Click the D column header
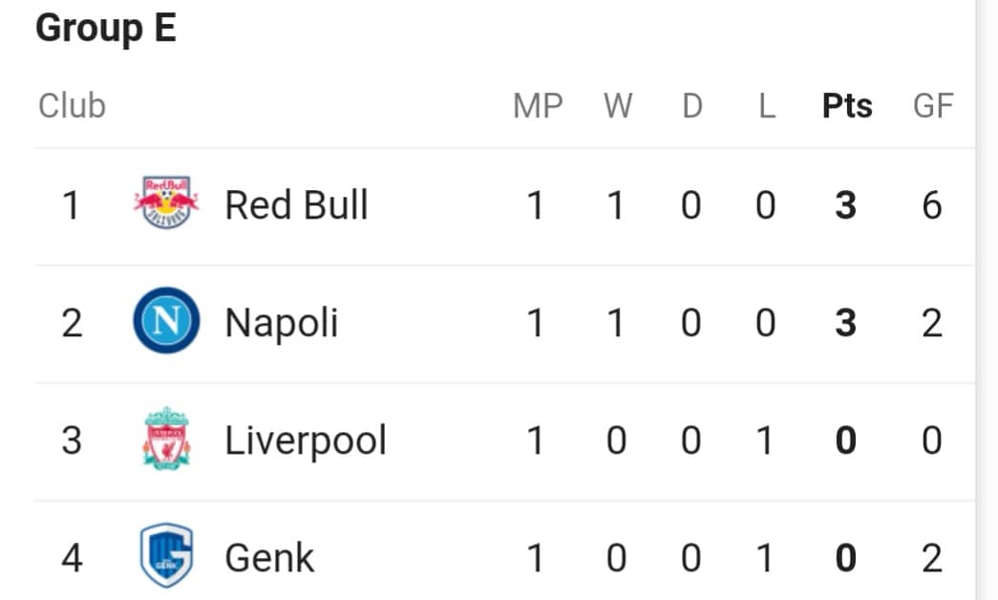The width and height of the screenshot is (998, 600). [x=692, y=106]
